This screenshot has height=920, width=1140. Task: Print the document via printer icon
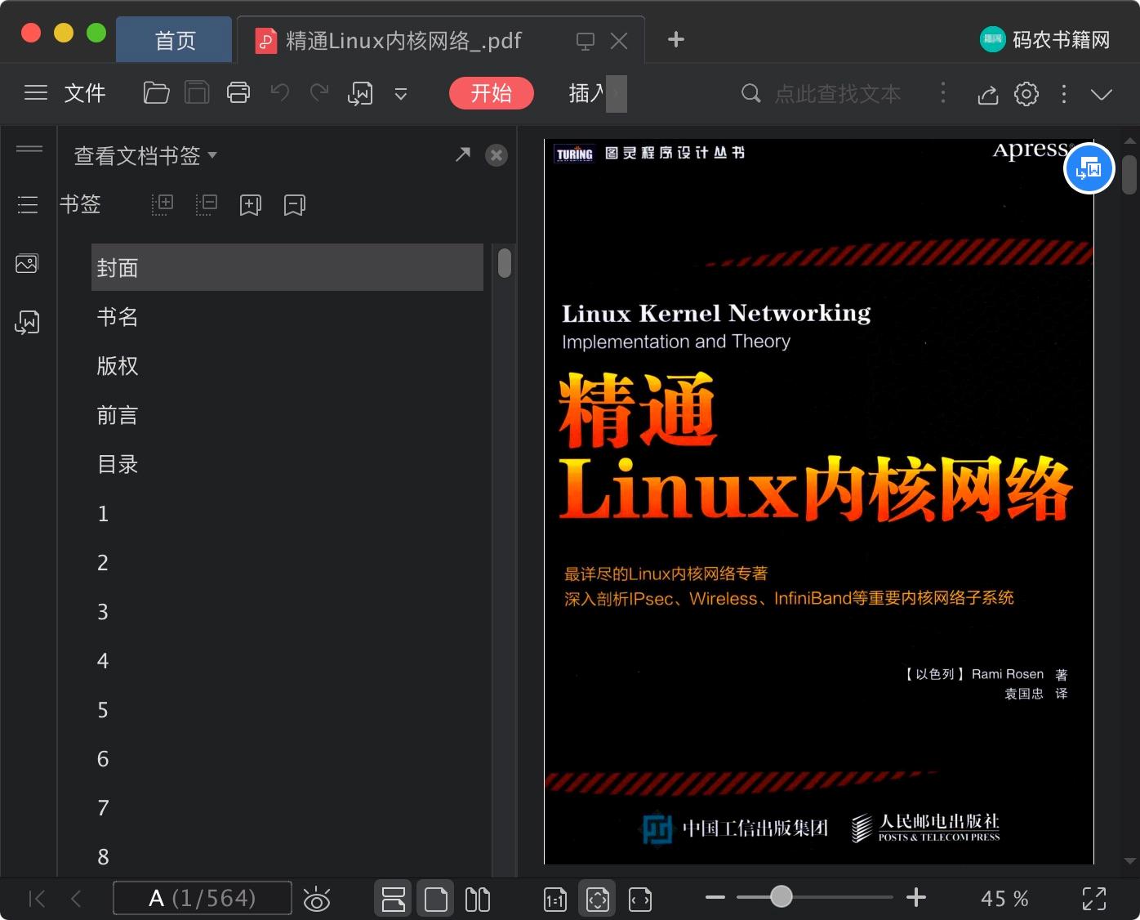[x=238, y=93]
